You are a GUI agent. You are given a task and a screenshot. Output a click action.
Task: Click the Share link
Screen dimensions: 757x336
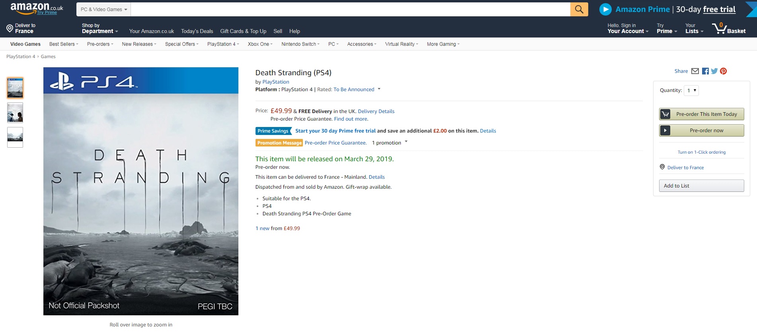681,71
